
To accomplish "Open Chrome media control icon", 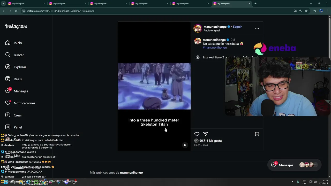I will click(x=315, y=11).
